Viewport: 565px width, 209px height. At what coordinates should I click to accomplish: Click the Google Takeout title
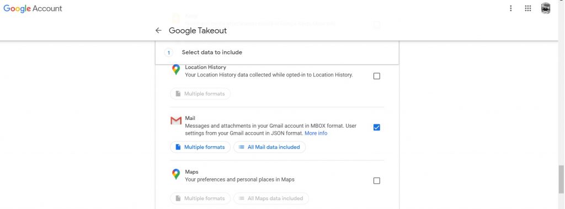pyautogui.click(x=198, y=30)
